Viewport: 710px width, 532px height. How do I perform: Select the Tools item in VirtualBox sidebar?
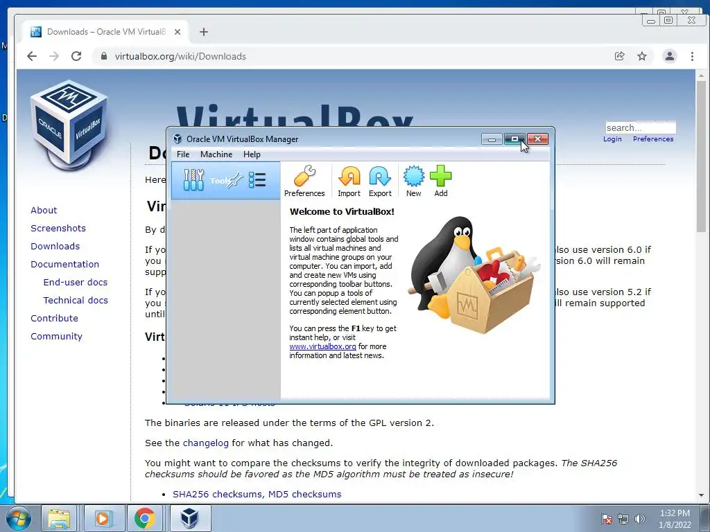point(225,181)
